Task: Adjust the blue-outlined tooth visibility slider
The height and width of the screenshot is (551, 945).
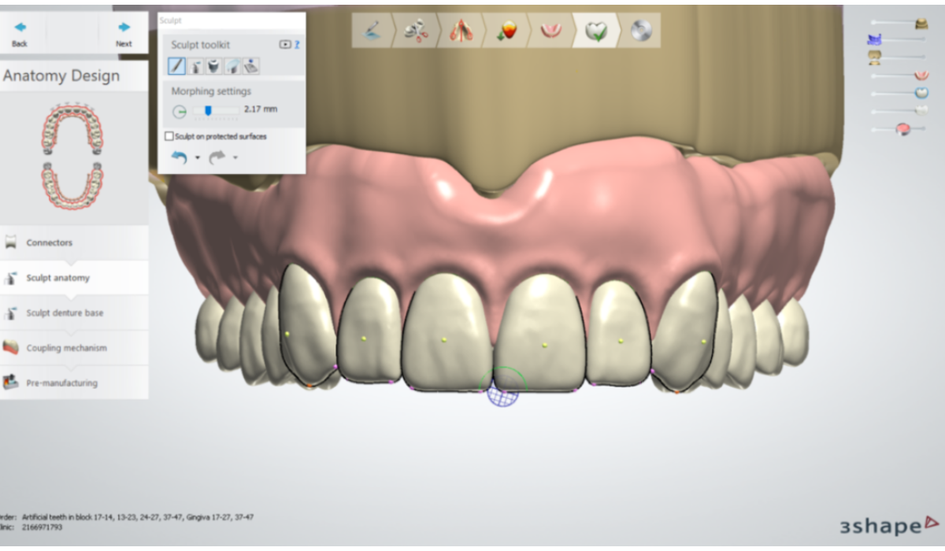Action: (921, 93)
